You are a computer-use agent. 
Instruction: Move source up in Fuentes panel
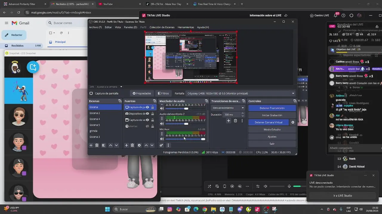click(x=146, y=145)
